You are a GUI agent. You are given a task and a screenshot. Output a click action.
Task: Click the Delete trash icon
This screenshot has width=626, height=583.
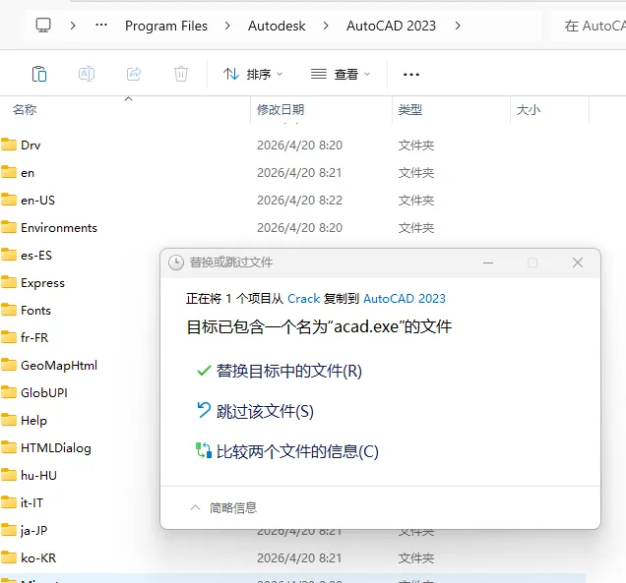(181, 74)
